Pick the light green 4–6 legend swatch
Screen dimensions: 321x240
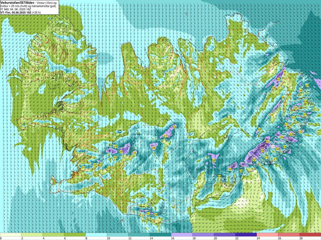coord(53,235)
